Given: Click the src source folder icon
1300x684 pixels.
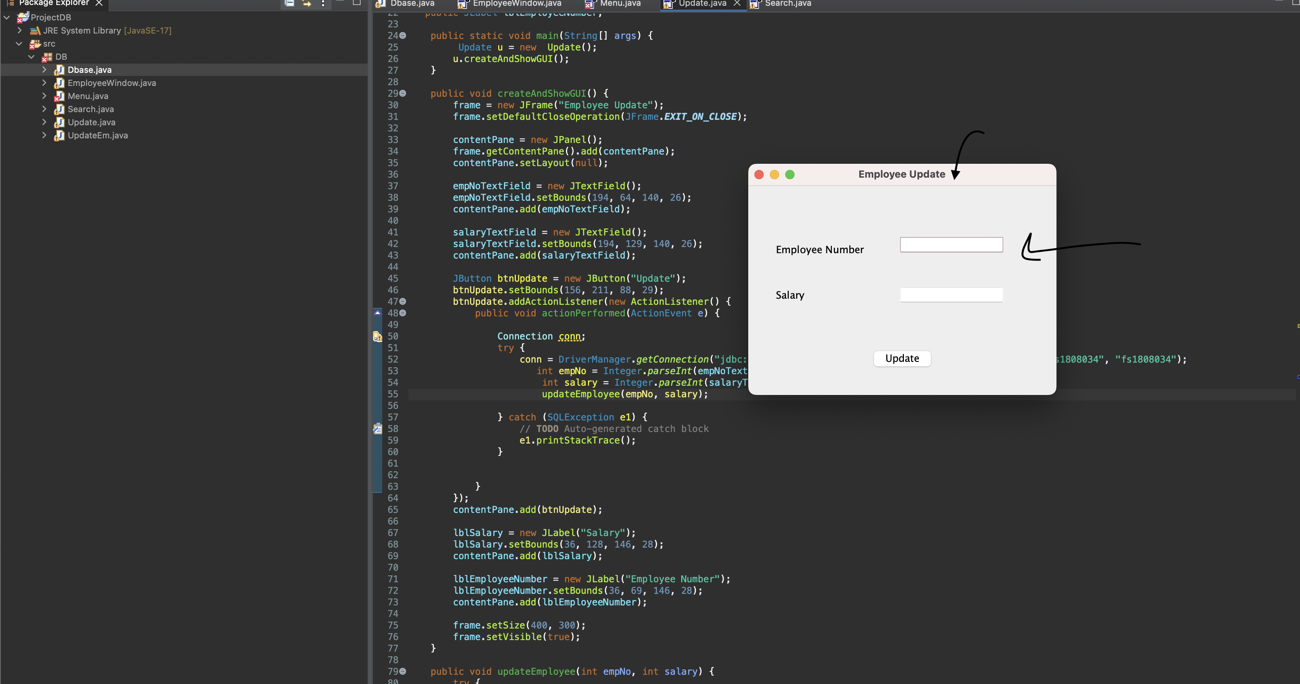Looking at the screenshot, I should coord(35,44).
